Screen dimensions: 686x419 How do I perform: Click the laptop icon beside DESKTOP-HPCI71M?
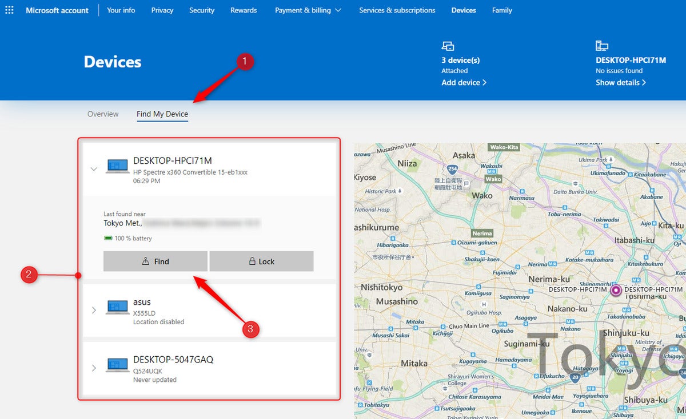[117, 166]
